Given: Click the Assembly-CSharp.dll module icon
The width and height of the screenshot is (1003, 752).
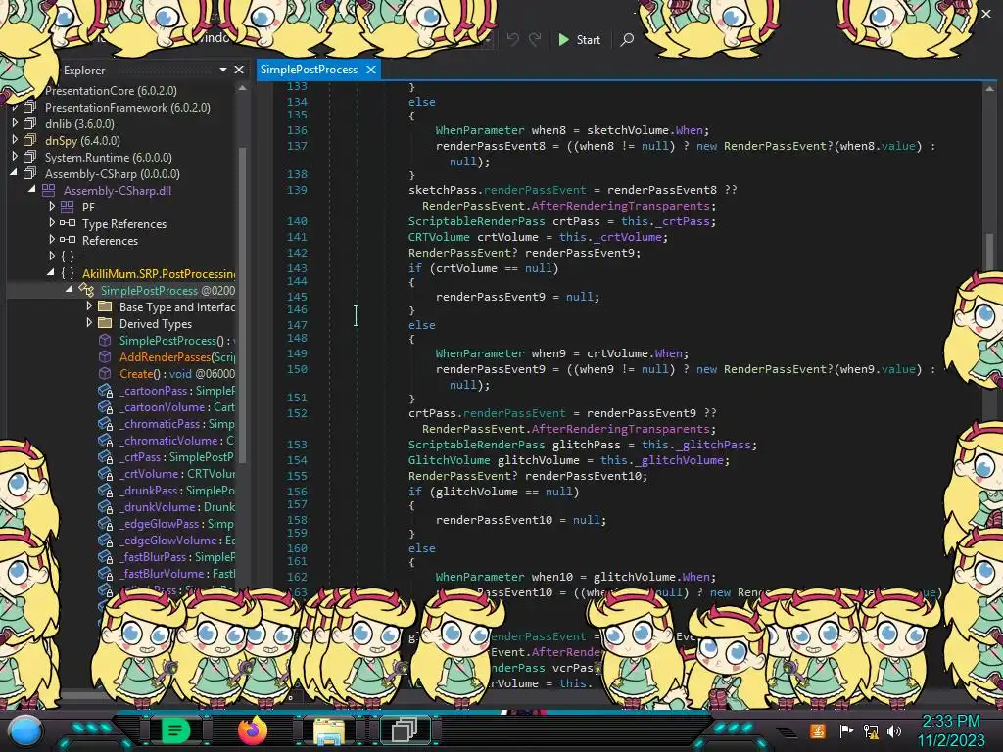Looking at the screenshot, I should pyautogui.click(x=49, y=190).
